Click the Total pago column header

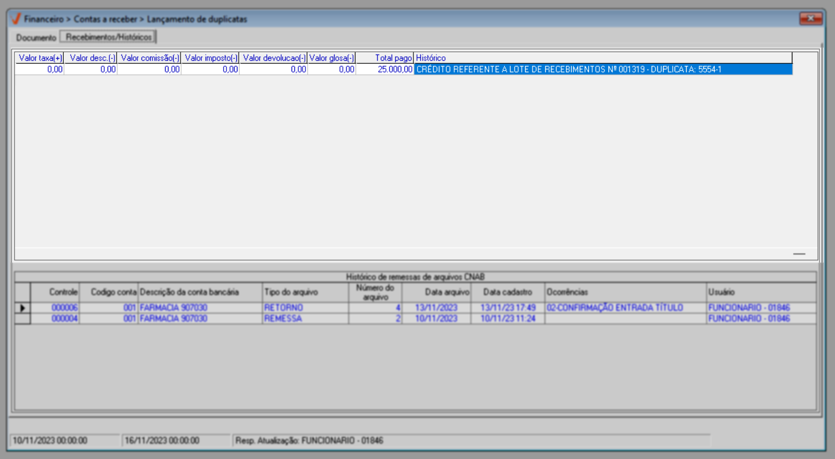click(385, 58)
